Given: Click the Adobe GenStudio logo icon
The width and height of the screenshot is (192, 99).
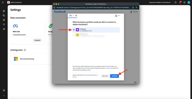Looking at the screenshot, I should [x=8, y=2].
